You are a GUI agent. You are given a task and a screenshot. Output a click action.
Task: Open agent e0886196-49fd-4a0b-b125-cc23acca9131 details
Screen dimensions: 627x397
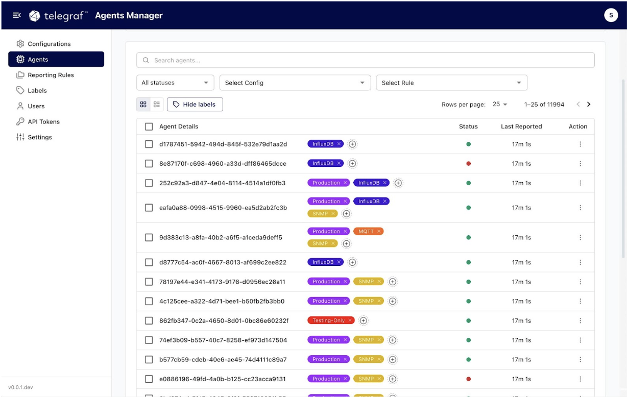point(223,379)
